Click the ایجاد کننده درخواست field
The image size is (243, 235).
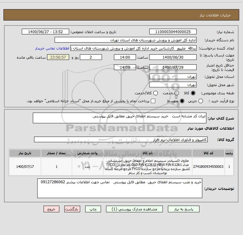(x=133, y=48)
